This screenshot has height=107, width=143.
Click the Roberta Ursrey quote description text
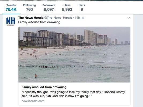pos(73,94)
